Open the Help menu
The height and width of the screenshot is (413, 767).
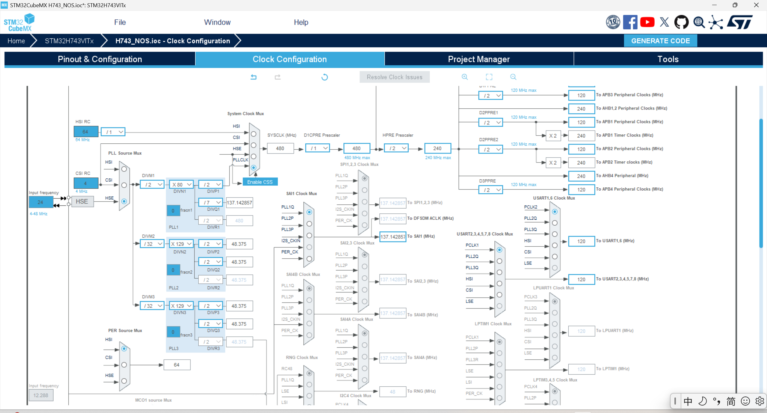coord(301,22)
